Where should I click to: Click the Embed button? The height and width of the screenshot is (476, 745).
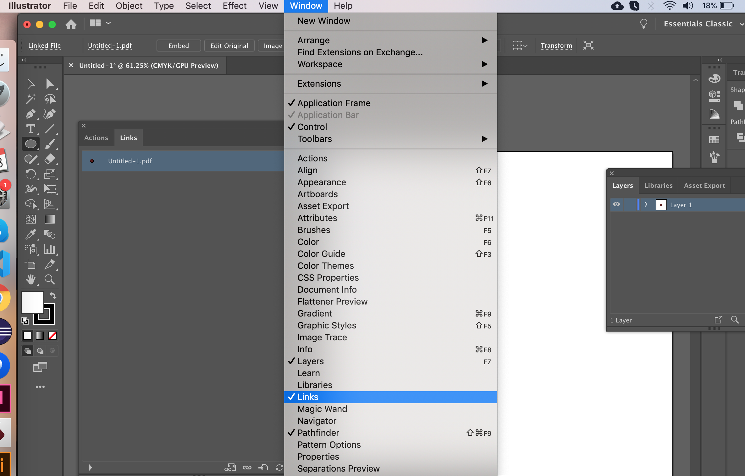(x=178, y=46)
